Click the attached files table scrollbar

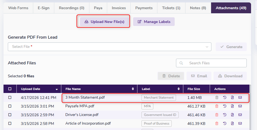pos(250,107)
